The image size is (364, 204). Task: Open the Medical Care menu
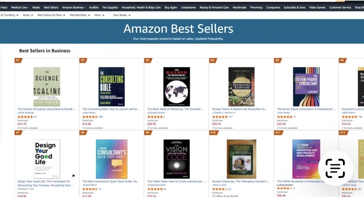[20, 8]
